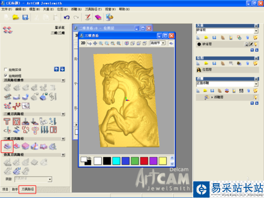Toggle default vector layer visibility light bulb
The height and width of the screenshot is (198, 264).
256,44
